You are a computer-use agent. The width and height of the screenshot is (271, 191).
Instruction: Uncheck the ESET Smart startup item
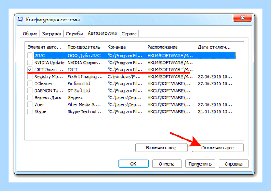click(x=30, y=69)
